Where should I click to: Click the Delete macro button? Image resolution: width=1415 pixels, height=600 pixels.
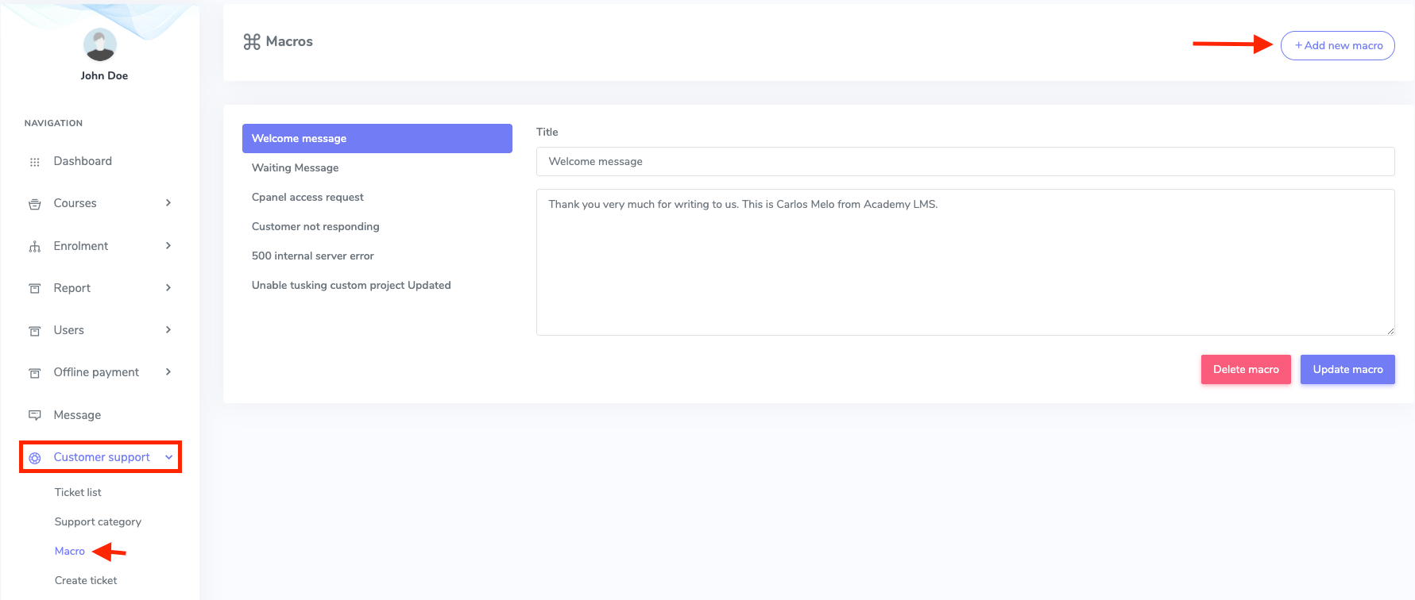[x=1245, y=370]
